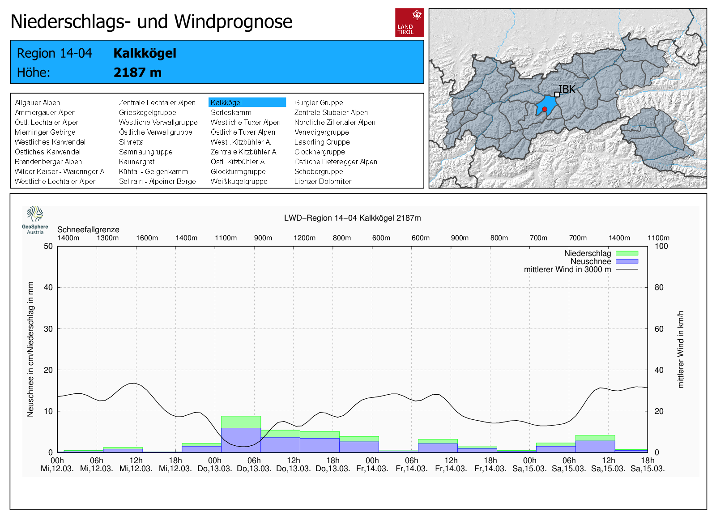Open Westliche Tuxer Alpen forecast
Screen dimensions: 716x516
[245, 122]
